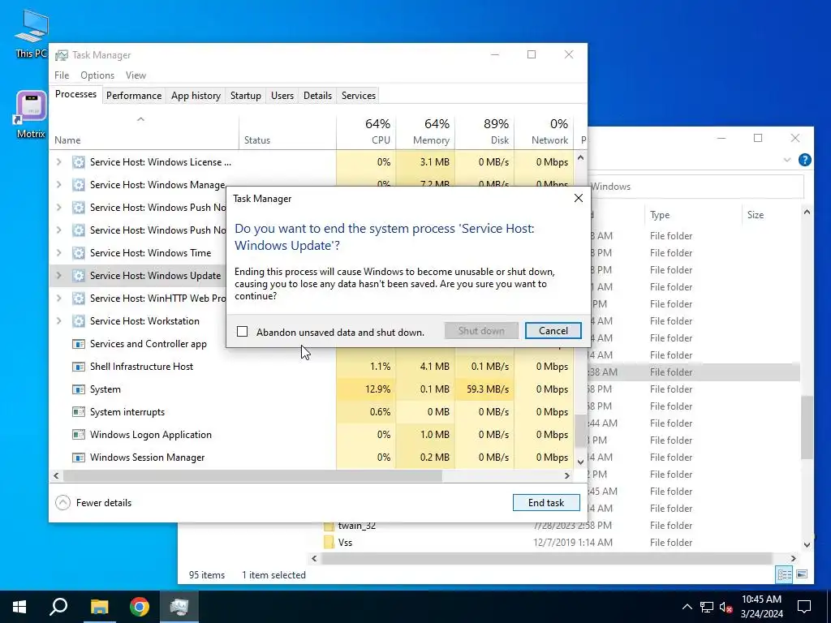Switch to the Users tab
This screenshot has height=623, width=831.
coord(282,96)
